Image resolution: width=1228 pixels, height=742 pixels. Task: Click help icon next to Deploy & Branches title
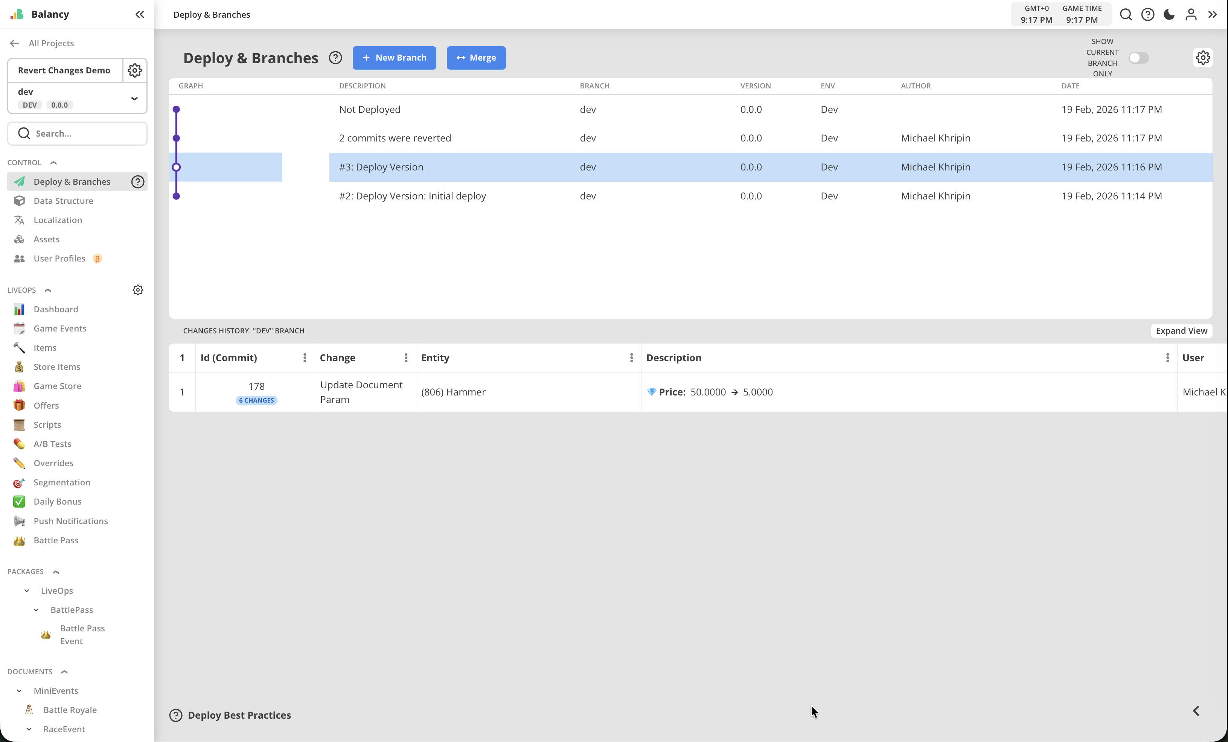pos(335,58)
